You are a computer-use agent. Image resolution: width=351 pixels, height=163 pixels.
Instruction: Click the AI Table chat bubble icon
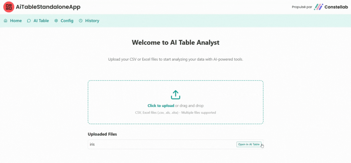click(29, 21)
